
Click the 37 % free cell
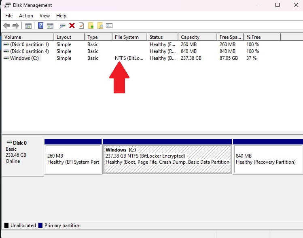tap(251, 58)
